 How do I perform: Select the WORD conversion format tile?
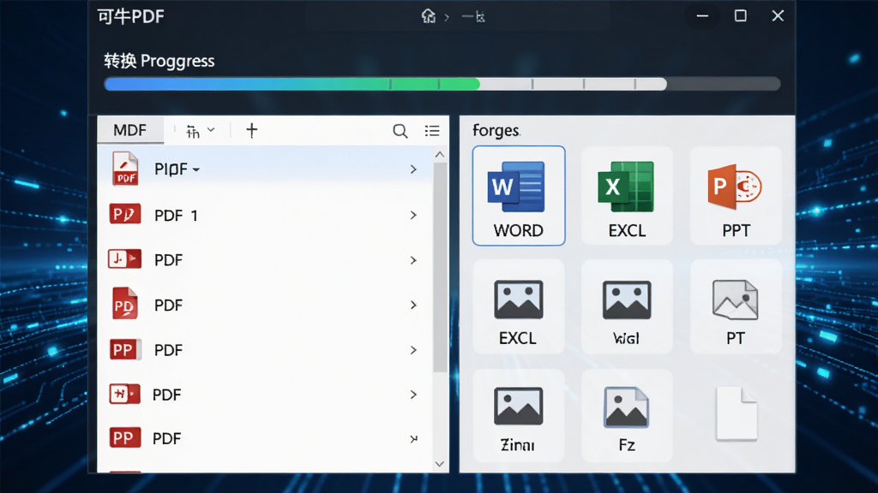click(519, 196)
